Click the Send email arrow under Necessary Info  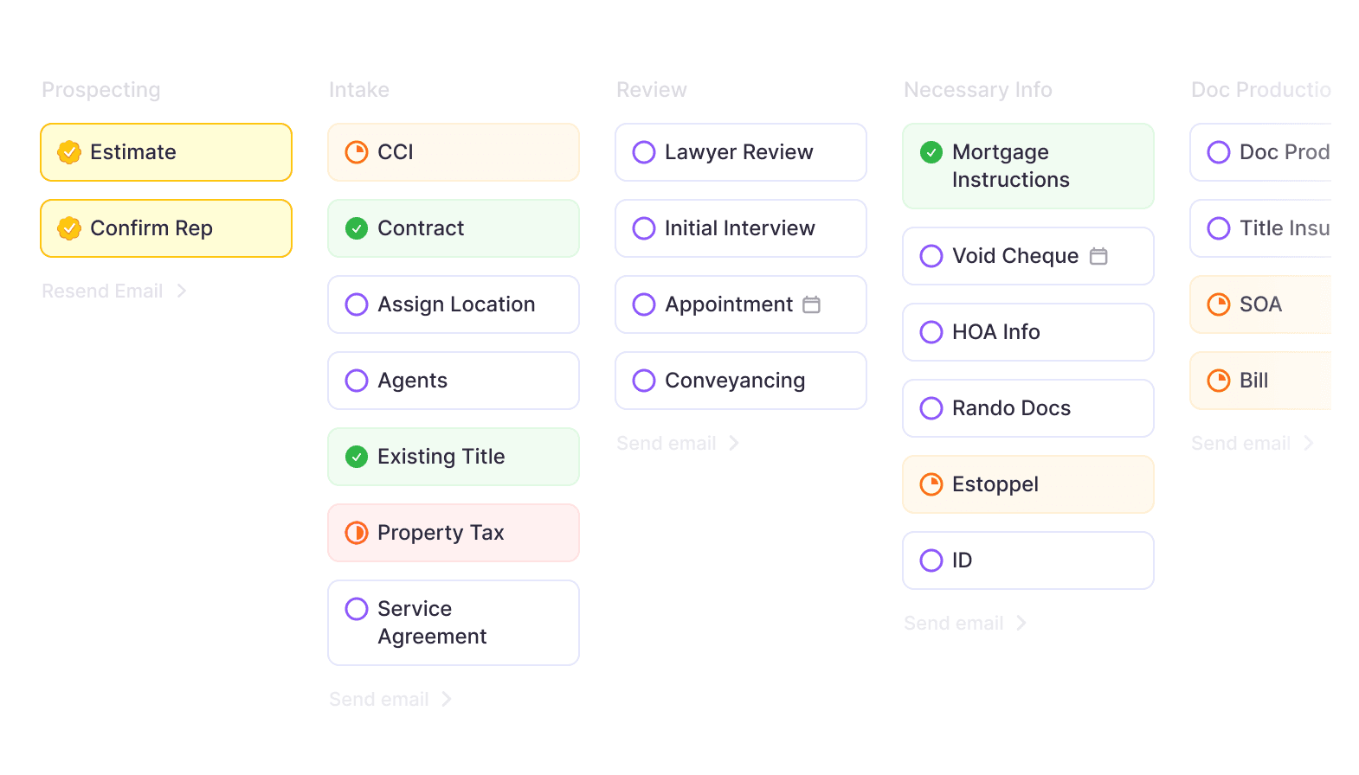[1021, 623]
